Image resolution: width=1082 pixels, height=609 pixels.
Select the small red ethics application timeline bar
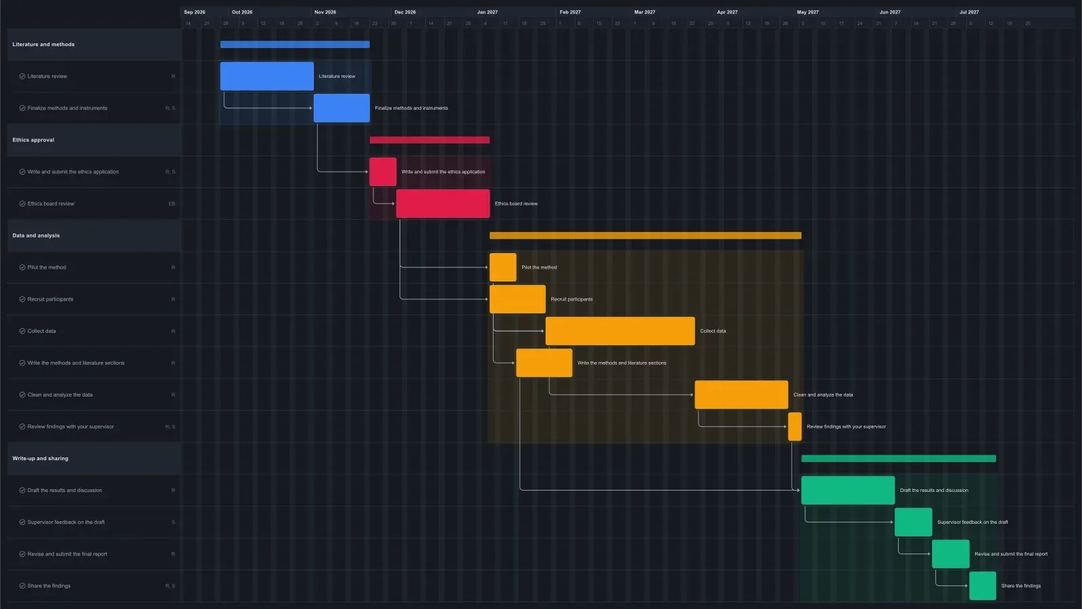tap(383, 172)
